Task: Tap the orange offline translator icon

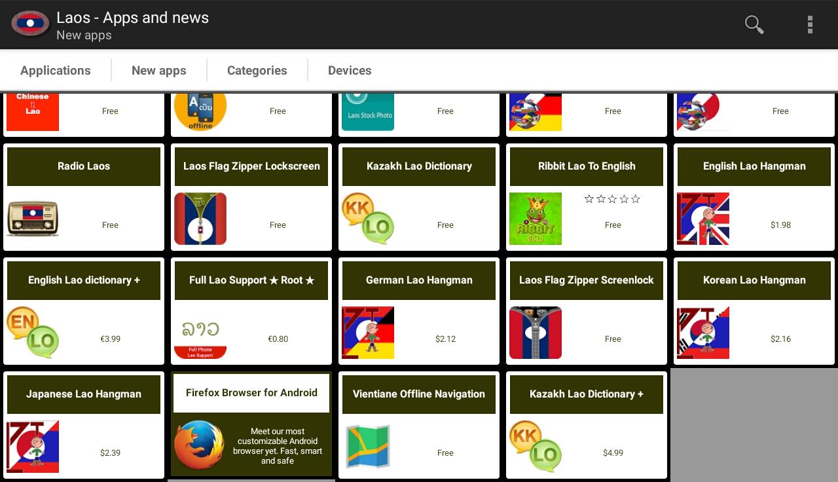Action: pos(200,112)
